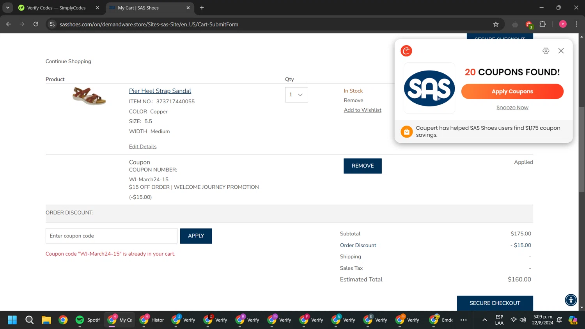Switch to the My Ca Chrome taskbar window
Screen dimensions: 585x329
[120, 320]
